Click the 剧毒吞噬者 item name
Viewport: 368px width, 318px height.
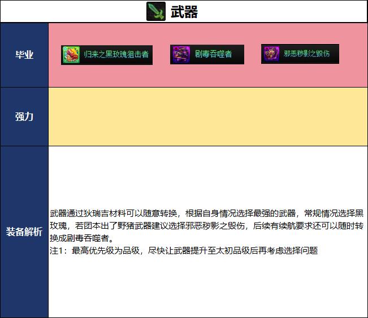click(x=213, y=54)
